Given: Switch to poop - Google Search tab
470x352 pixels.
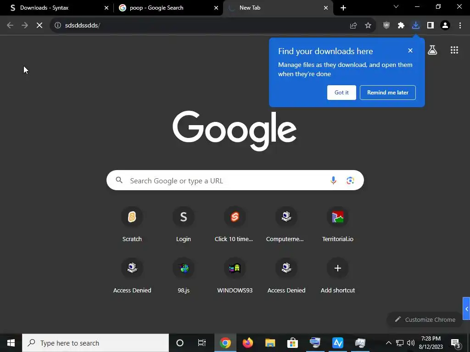Looking at the screenshot, I should coord(168,8).
